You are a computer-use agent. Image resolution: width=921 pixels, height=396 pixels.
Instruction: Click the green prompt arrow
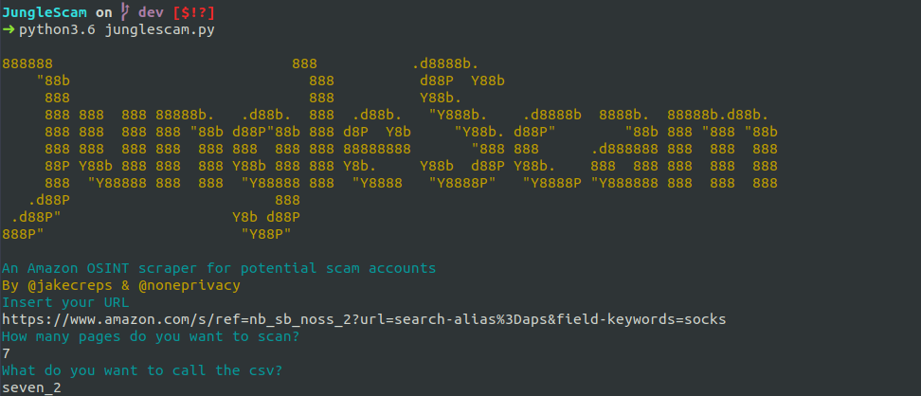click(x=8, y=30)
